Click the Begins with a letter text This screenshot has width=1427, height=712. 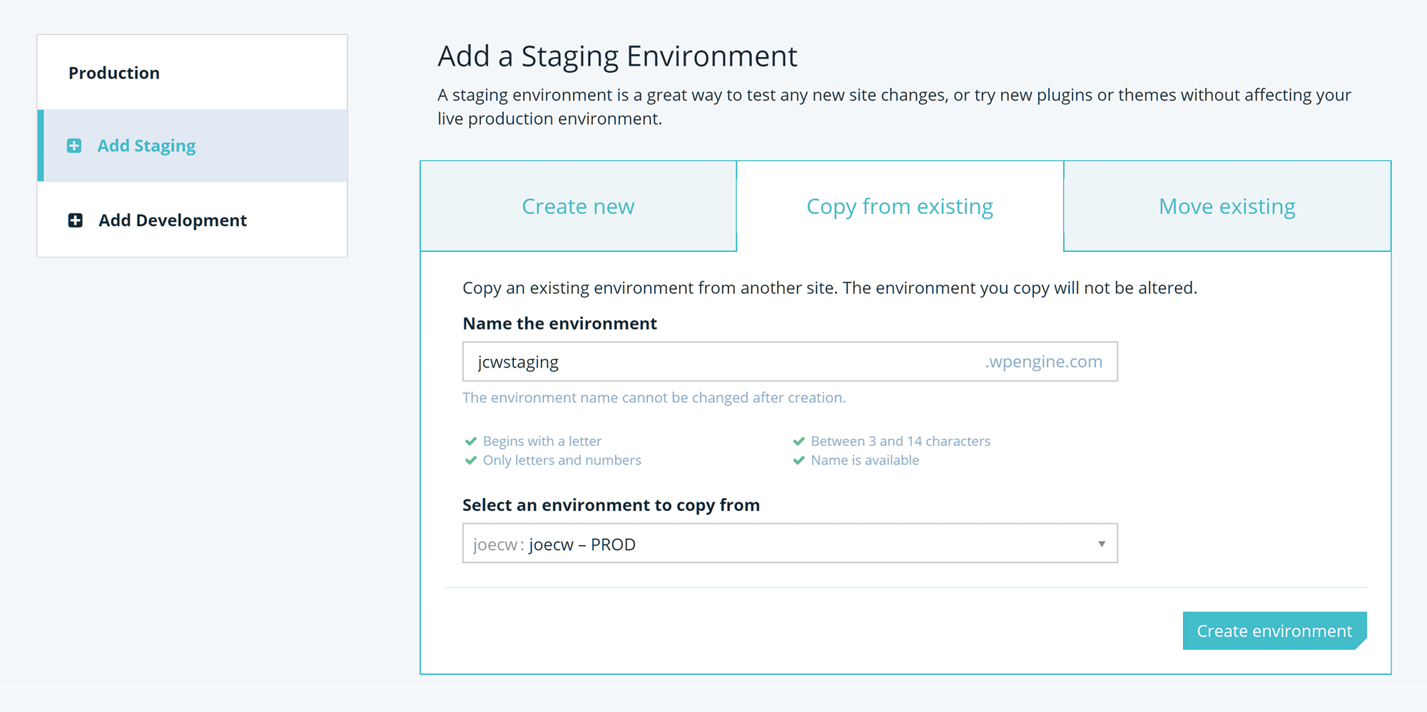pos(542,441)
